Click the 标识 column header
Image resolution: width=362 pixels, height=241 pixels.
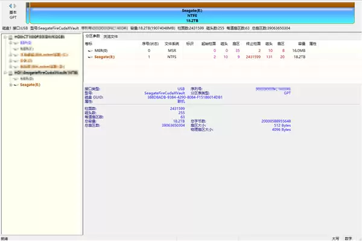pyautogui.click(x=190, y=43)
